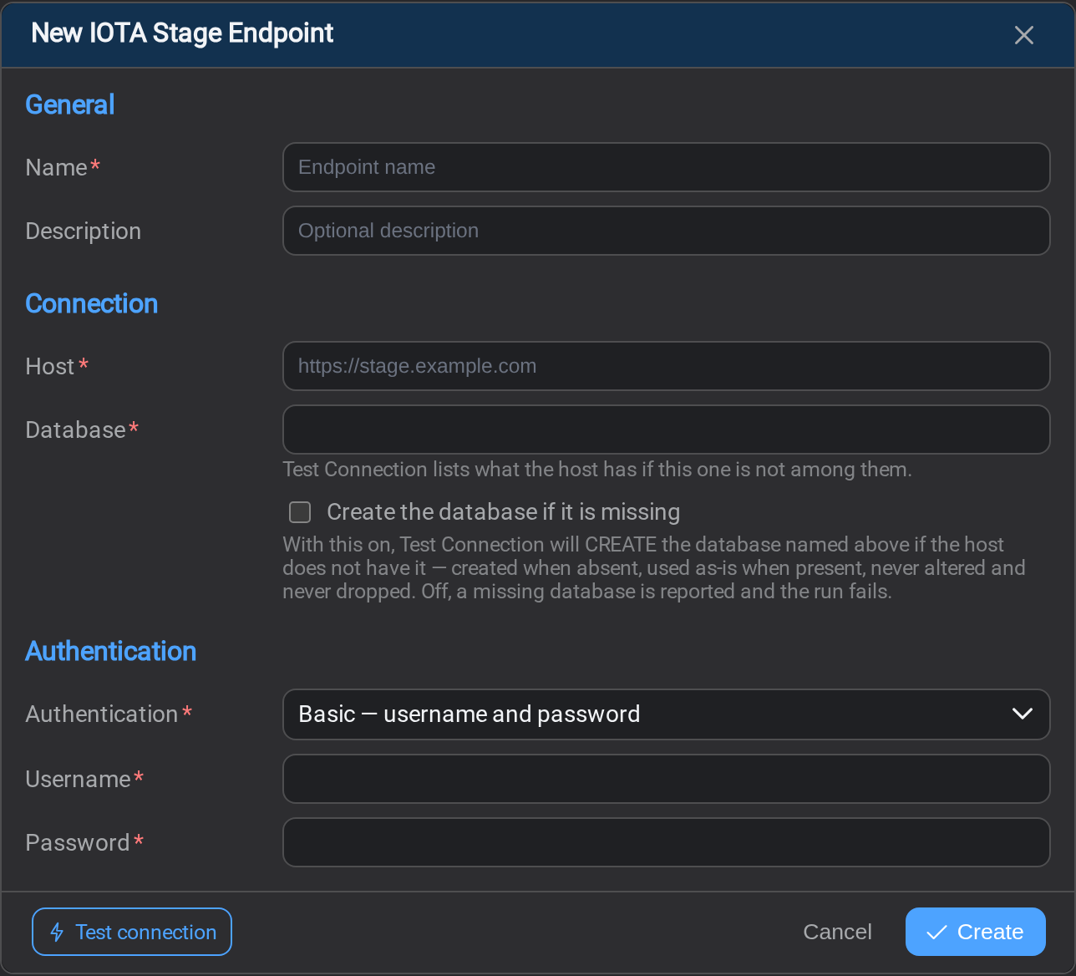Create the new endpoint
This screenshot has height=976, width=1076.
(976, 932)
